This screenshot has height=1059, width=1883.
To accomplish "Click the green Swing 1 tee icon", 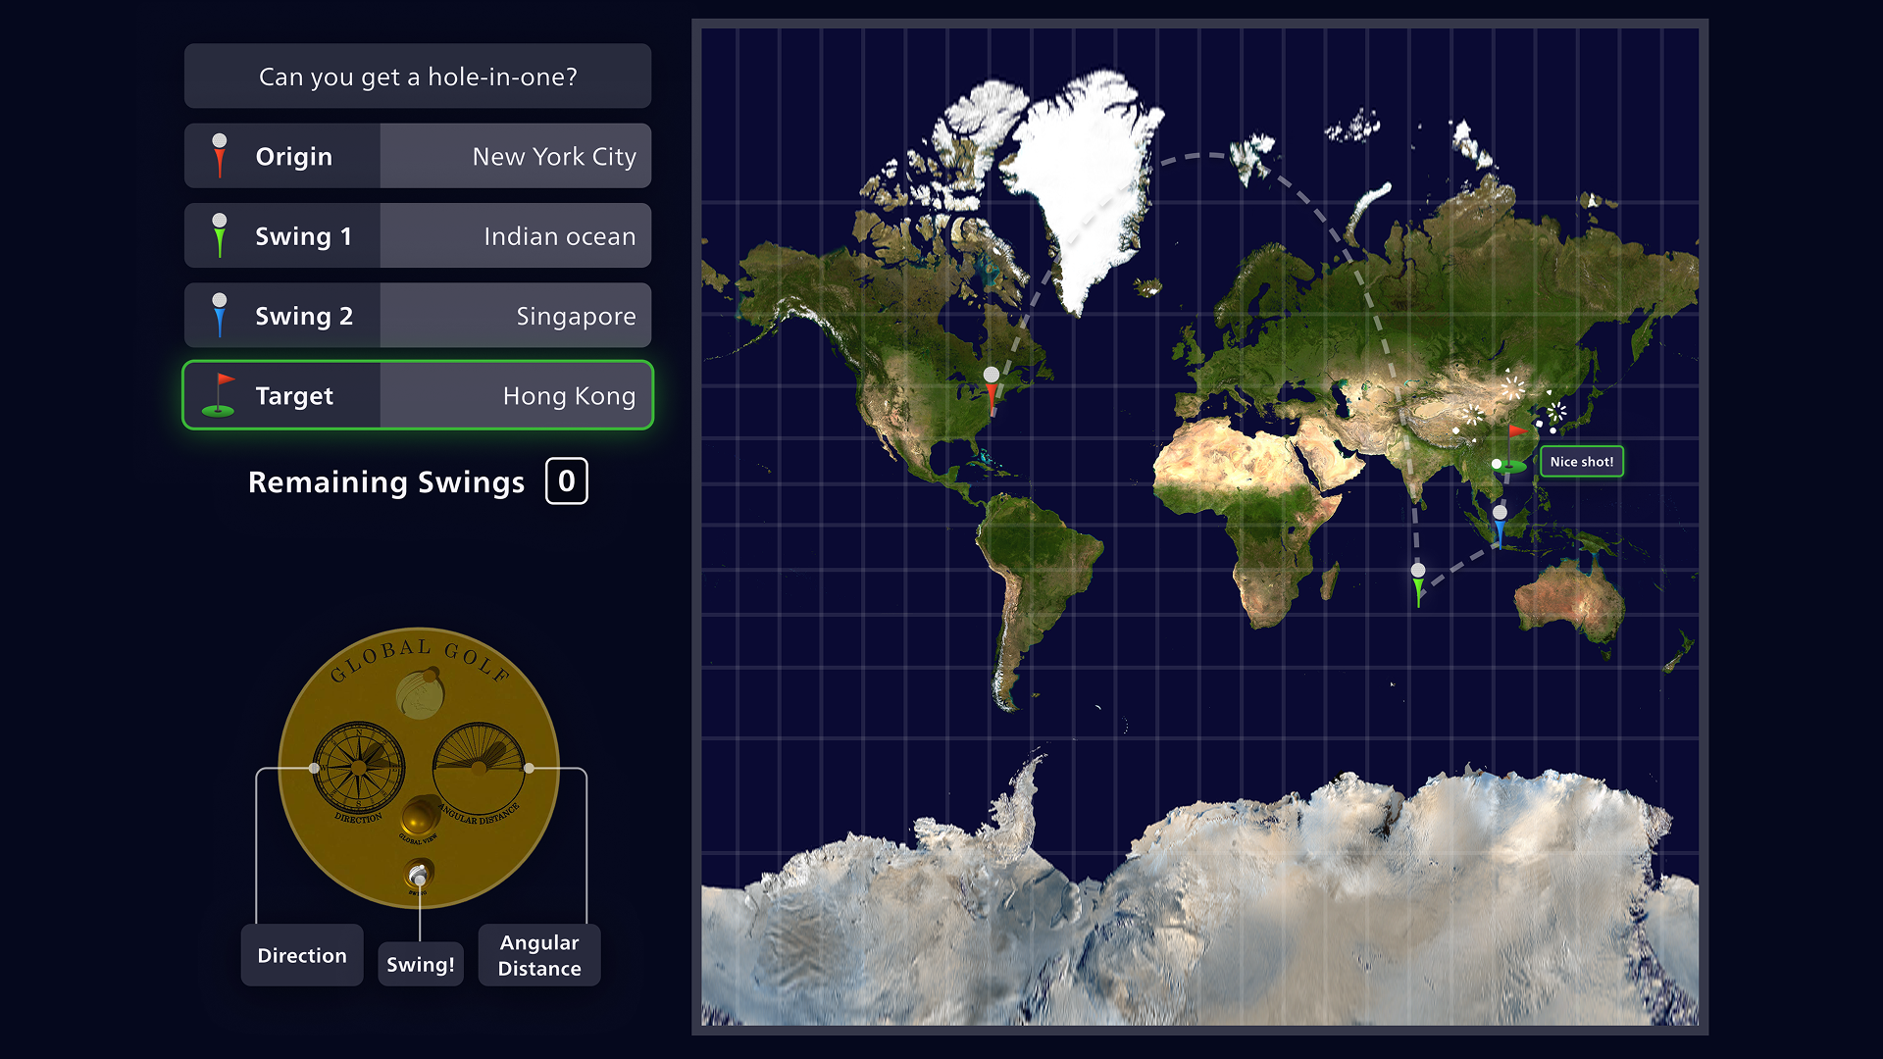I will pyautogui.click(x=220, y=235).
